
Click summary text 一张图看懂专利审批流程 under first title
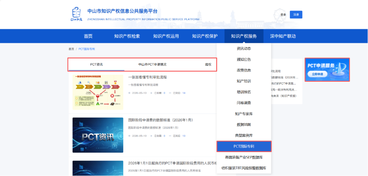coord(143,85)
